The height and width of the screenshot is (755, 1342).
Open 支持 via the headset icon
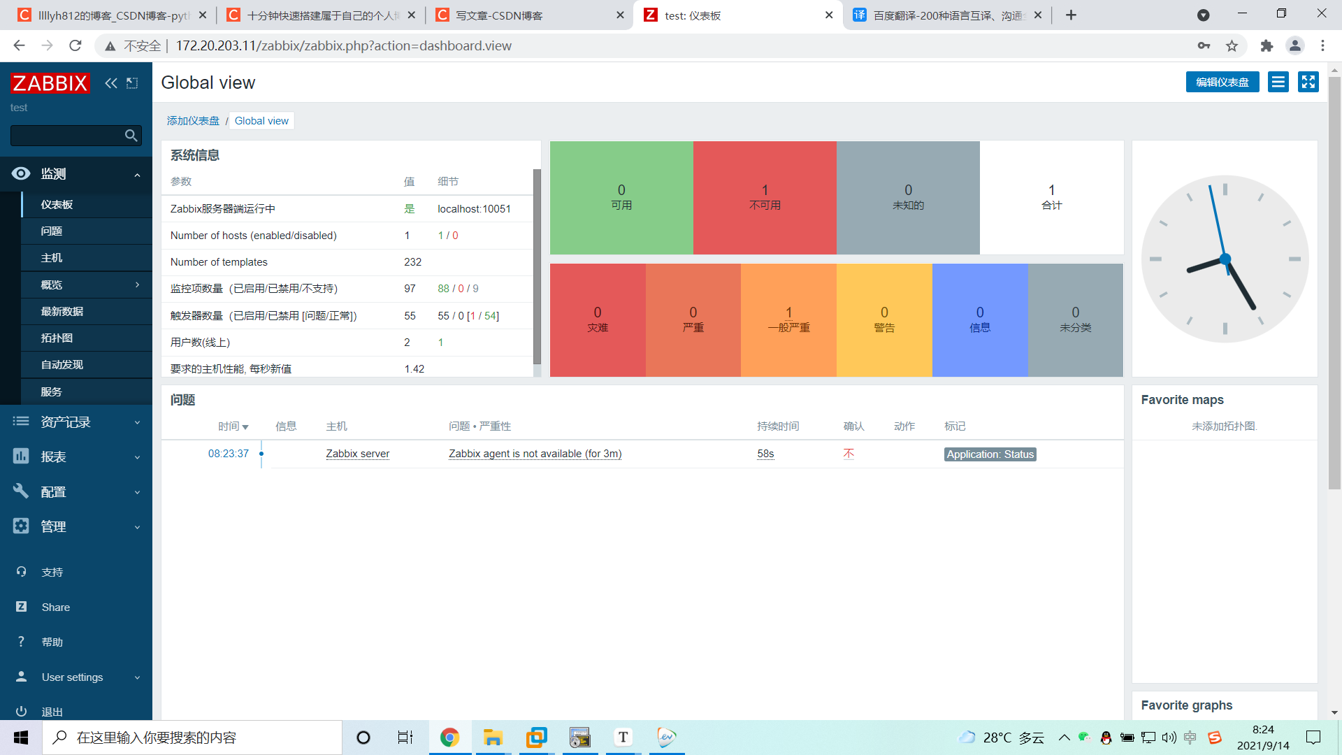(x=20, y=572)
